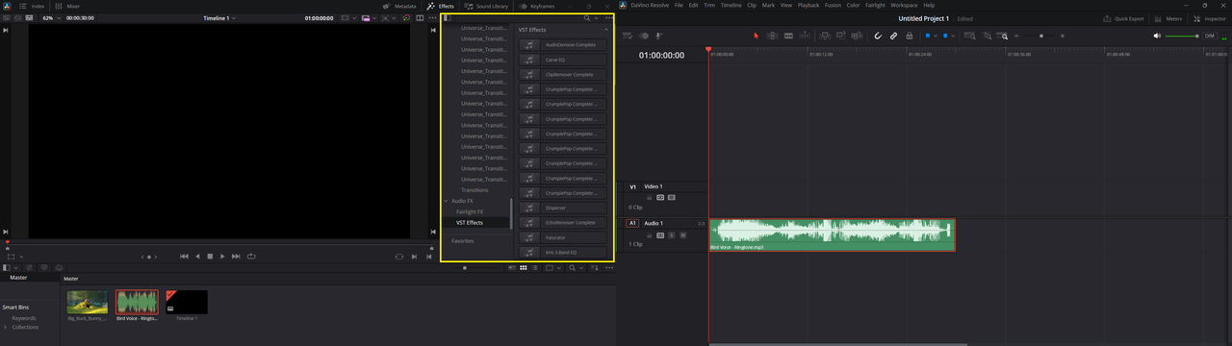Open the Favorites section
The height and width of the screenshot is (346, 1232).
coord(462,241)
